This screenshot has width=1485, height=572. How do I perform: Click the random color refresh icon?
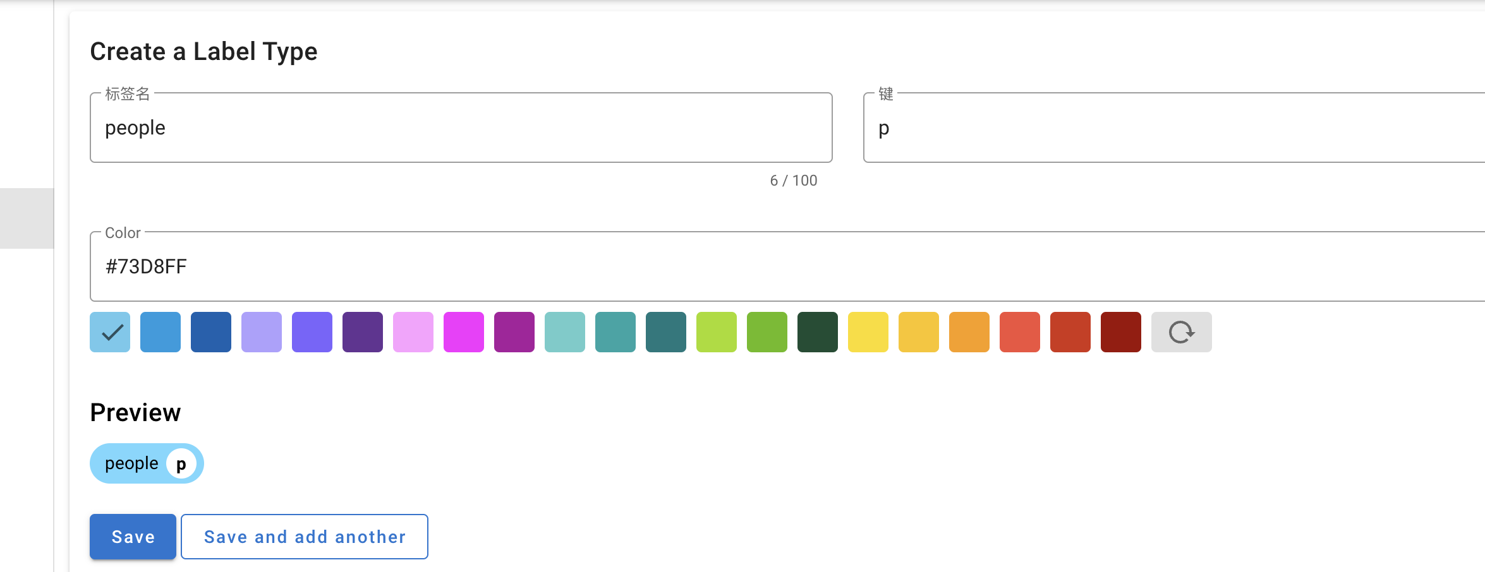pos(1181,332)
